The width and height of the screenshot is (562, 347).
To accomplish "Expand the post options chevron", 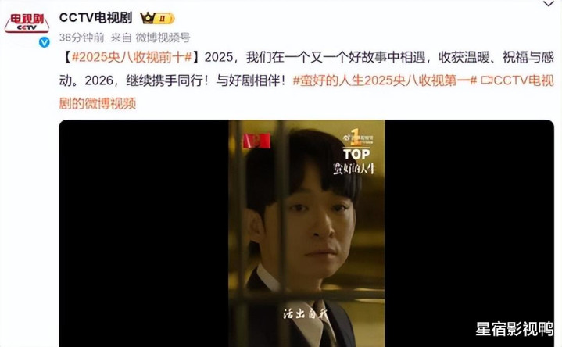I will point(549,4).
